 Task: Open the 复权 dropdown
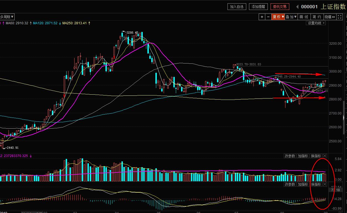pos(278,17)
